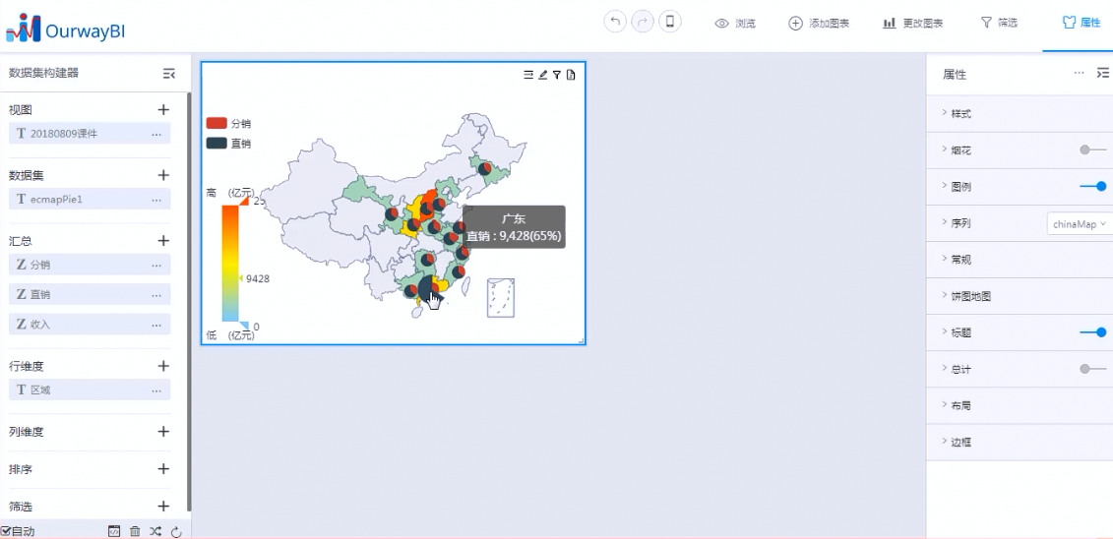Open the 筛选 menu in top toolbar

click(x=999, y=23)
